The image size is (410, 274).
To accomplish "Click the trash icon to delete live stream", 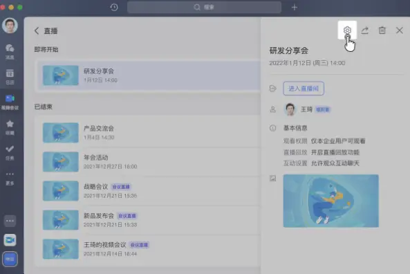I will tap(382, 30).
